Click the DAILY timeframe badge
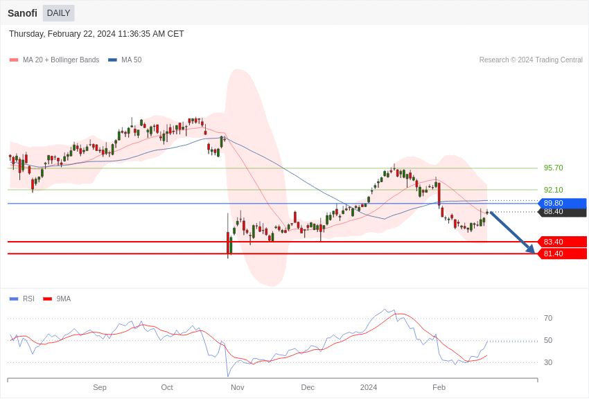The height and width of the screenshot is (399, 589). click(58, 13)
